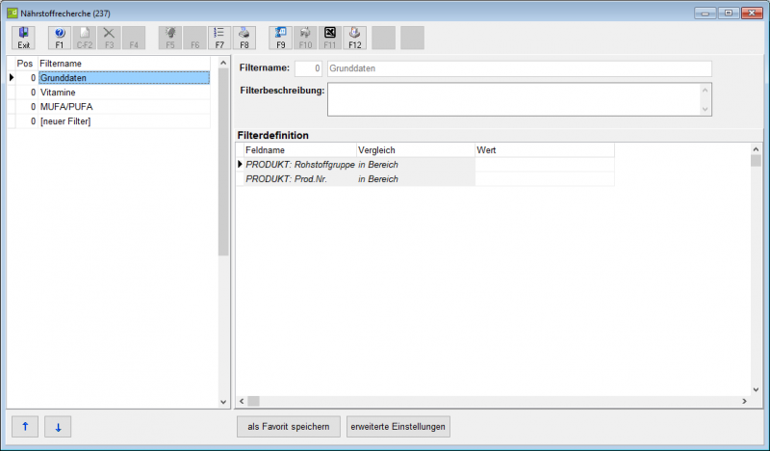Click filter list scrollbar down arrow
Screen dimensions: 770x451
tap(223, 402)
